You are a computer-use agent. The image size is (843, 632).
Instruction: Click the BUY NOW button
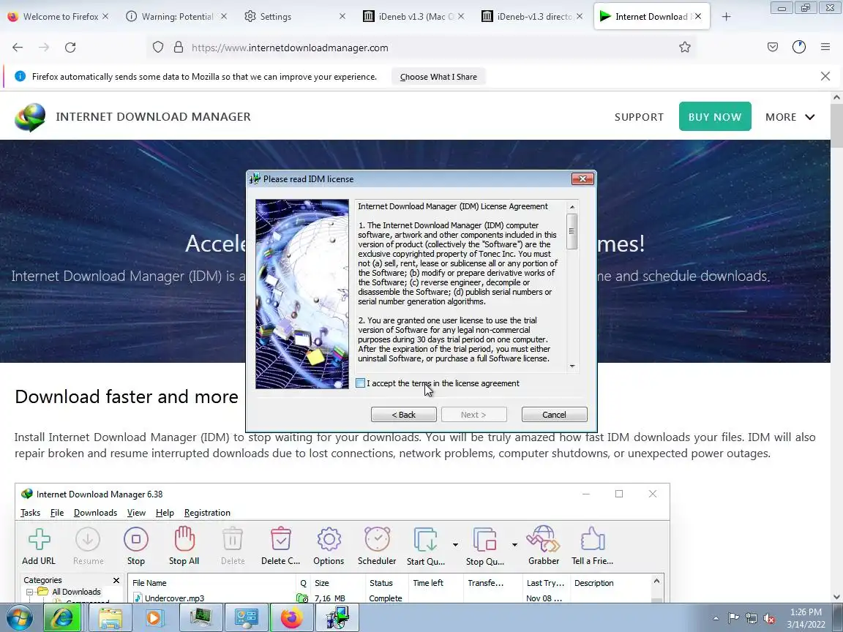(714, 116)
